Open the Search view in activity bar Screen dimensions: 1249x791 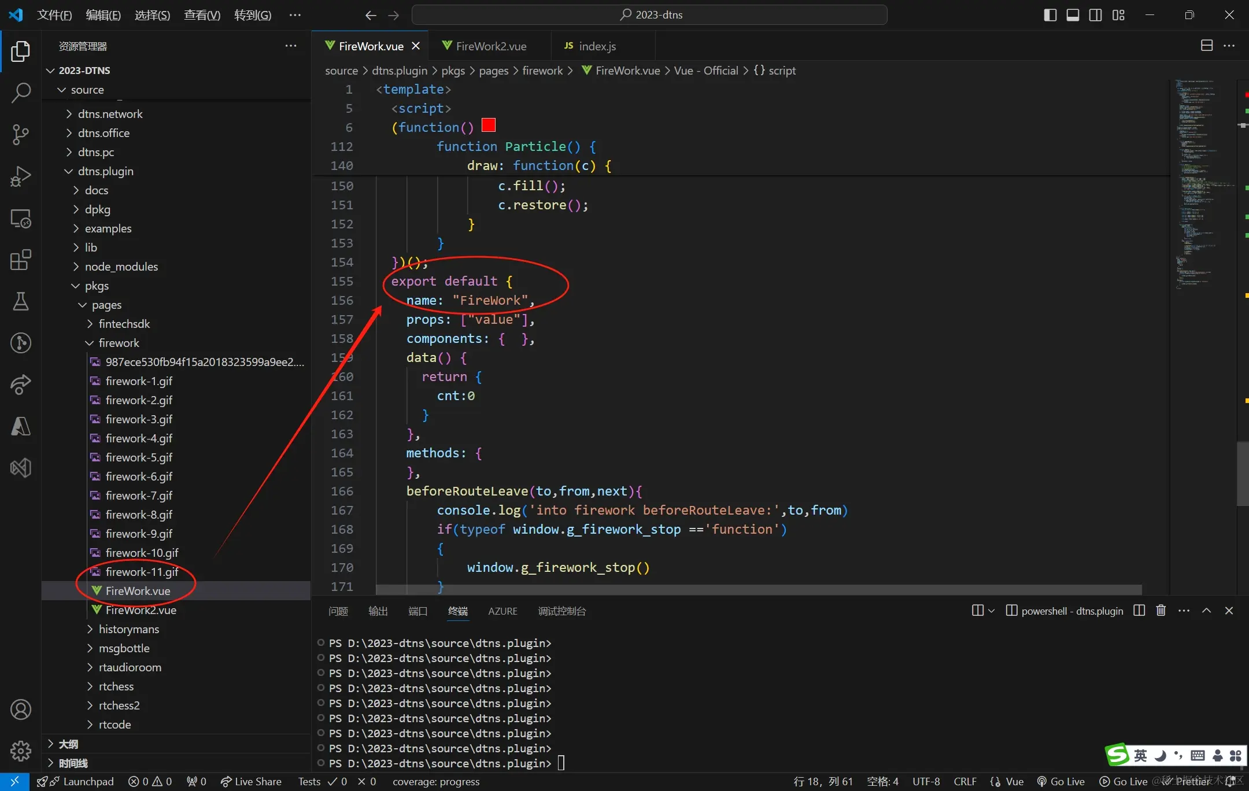(x=21, y=93)
